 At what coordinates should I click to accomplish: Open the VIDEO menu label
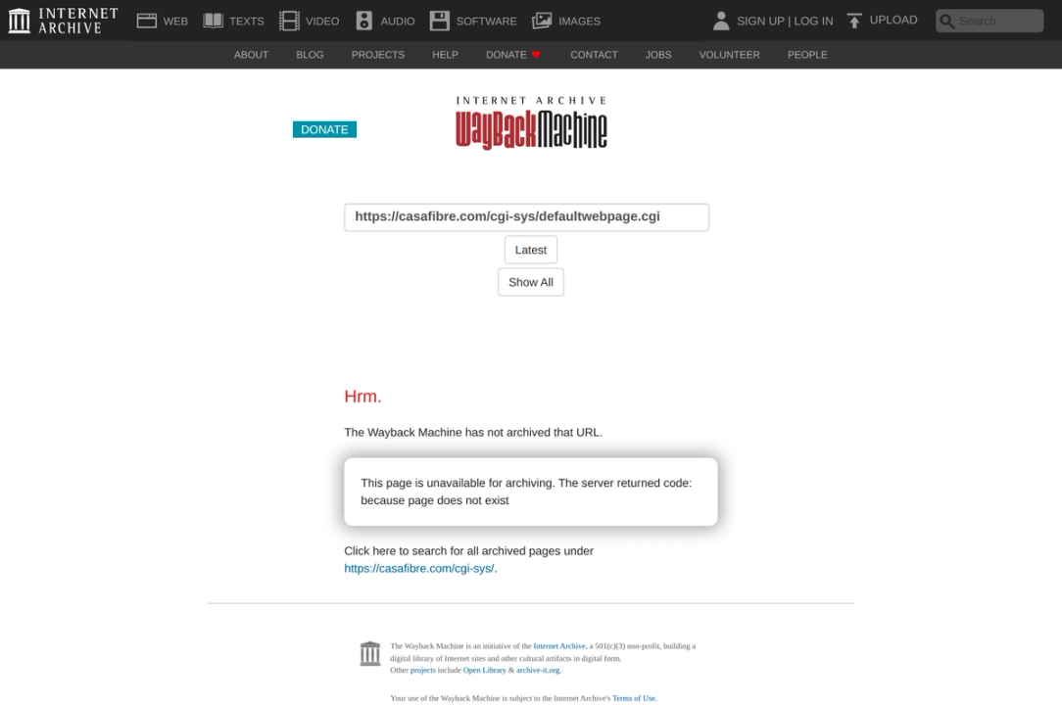322,21
